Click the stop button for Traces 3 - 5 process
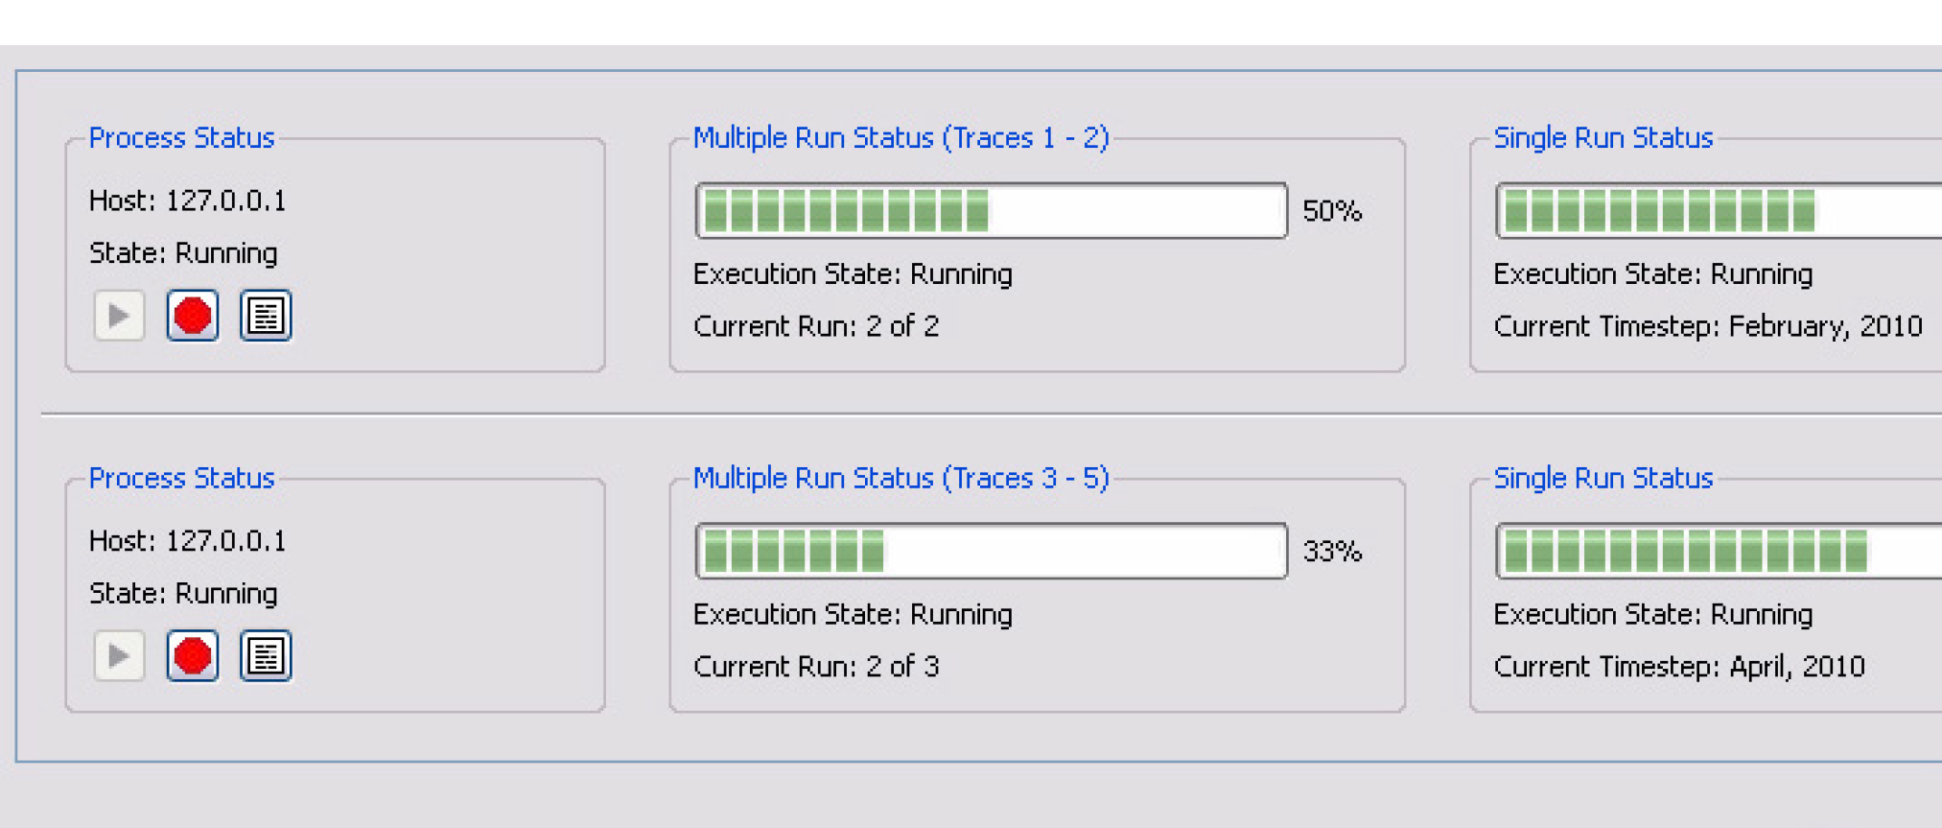Screen dimensions: 1942x828 coord(193,656)
